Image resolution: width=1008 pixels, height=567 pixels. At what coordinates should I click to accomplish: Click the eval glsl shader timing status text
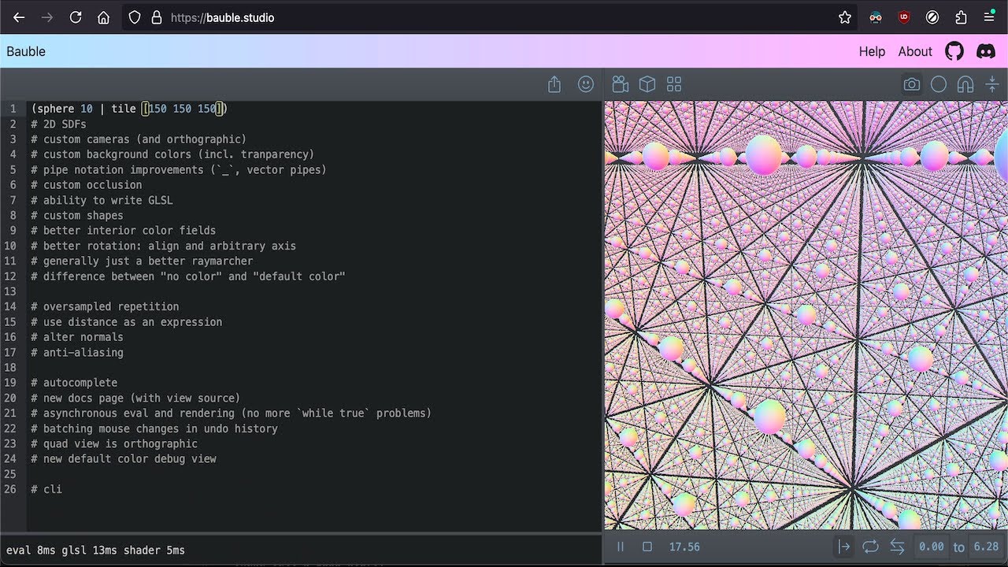tap(95, 550)
